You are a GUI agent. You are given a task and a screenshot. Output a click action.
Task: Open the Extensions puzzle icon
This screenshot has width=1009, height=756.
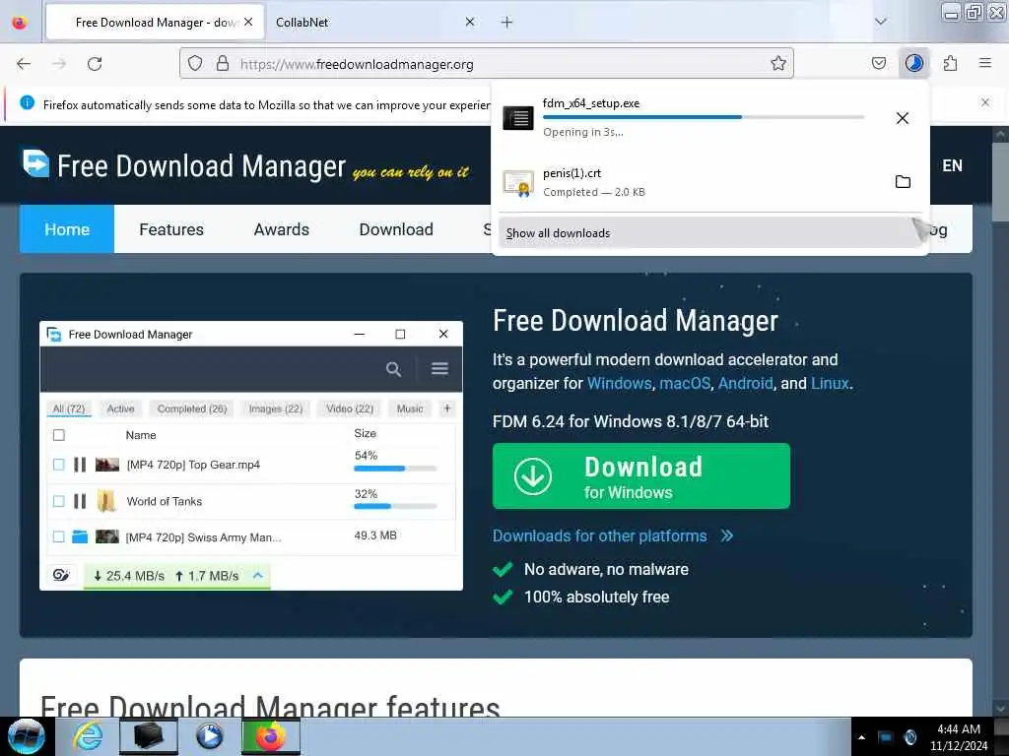point(950,64)
